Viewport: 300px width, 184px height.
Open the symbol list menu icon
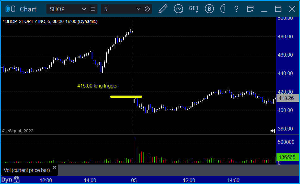click(93, 9)
